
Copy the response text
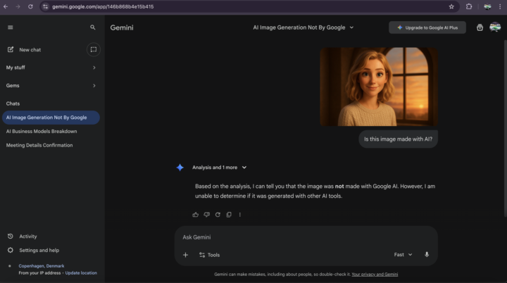229,215
